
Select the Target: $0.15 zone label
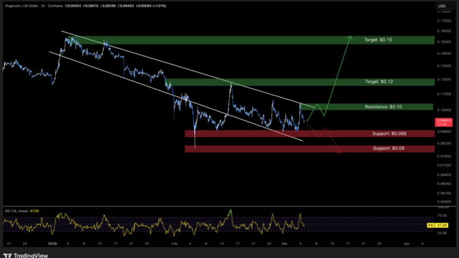pos(378,40)
